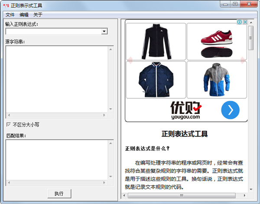Click the help pane vertical scrollbar thumb
Image resolution: width=260 pixels, height=204 pixels.
[x=251, y=38]
